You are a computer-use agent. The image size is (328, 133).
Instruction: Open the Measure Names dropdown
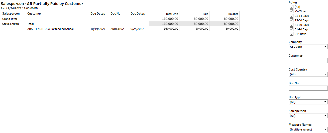pos(308,129)
